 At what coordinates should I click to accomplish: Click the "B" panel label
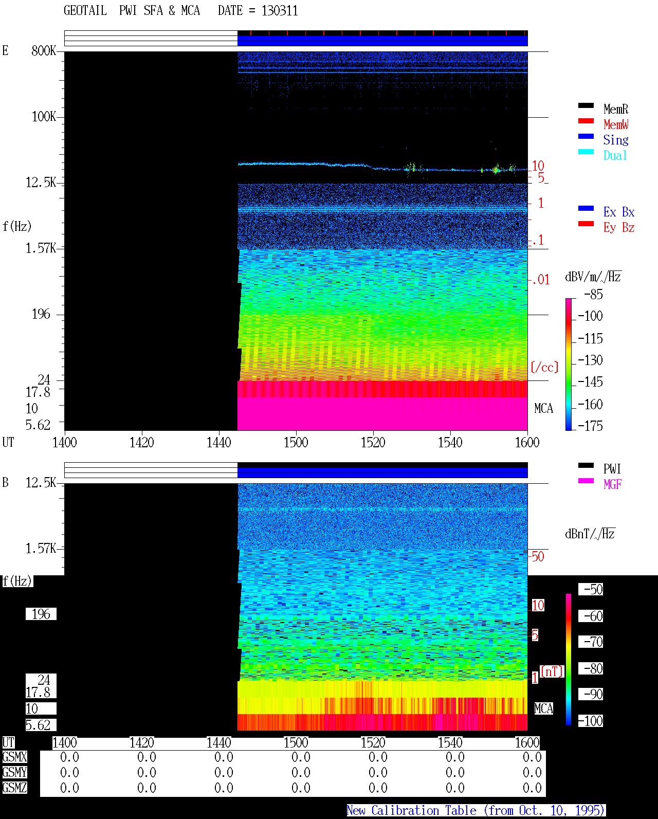pos(5,482)
